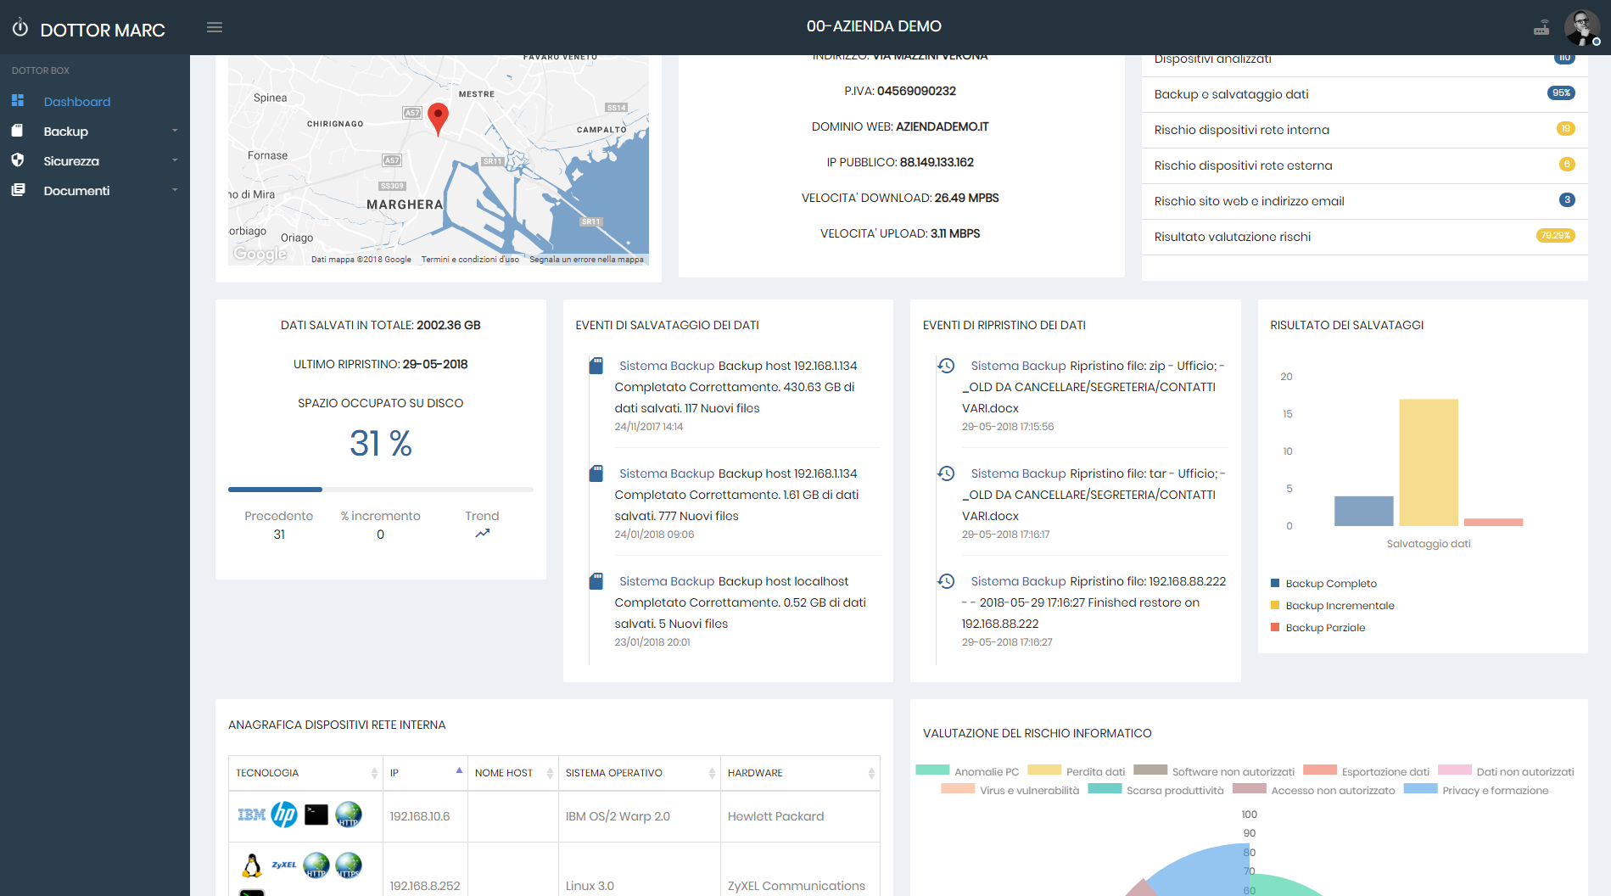Toggle Software non autorizzati legend
This screenshot has height=896, width=1611.
(x=1214, y=771)
